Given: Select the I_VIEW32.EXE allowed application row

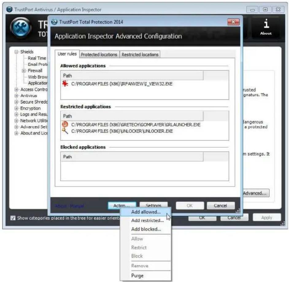Looking at the screenshot, I should coord(145,84).
